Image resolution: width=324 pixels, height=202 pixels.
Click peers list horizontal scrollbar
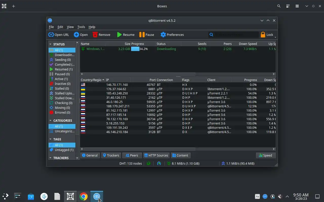point(139,149)
